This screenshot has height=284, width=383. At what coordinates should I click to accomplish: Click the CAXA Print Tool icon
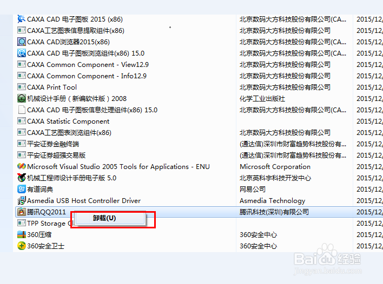(22, 87)
